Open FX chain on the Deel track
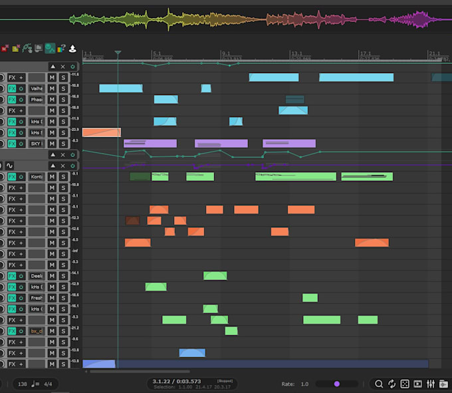The width and height of the screenshot is (452, 393). [12, 276]
